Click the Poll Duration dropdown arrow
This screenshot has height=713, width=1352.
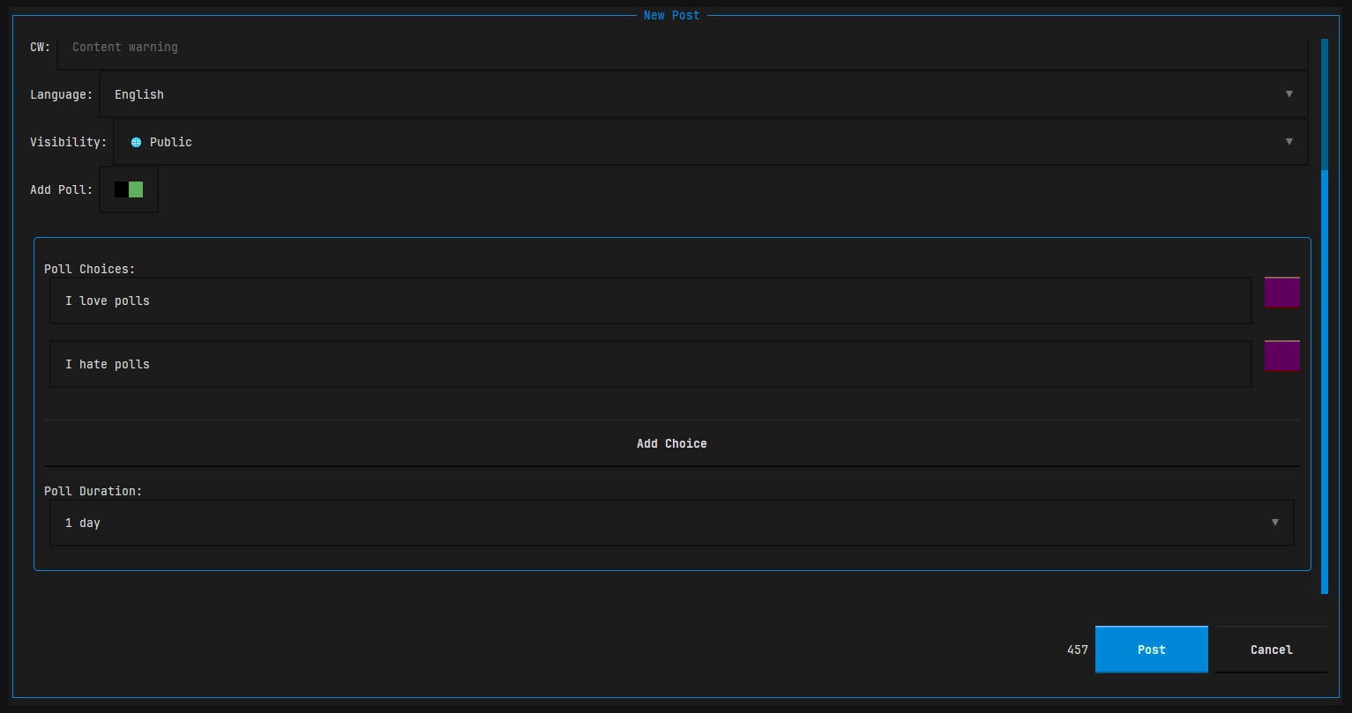[1275, 522]
